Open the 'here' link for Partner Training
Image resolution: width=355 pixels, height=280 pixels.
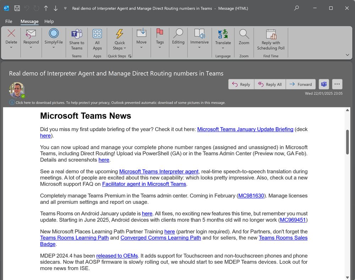click(170, 232)
